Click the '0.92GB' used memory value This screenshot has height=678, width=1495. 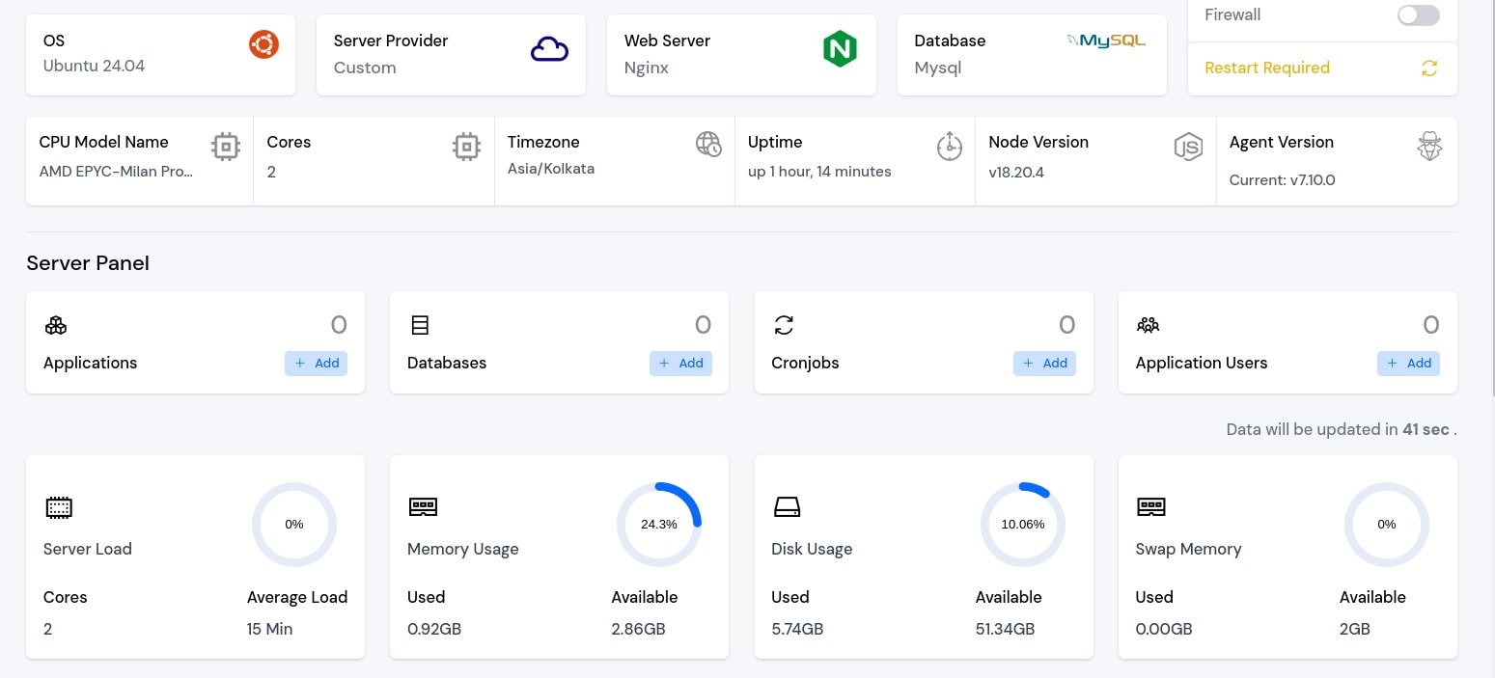pyautogui.click(x=434, y=630)
